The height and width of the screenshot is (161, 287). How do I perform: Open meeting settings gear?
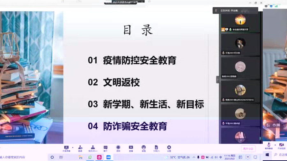tap(169, 149)
